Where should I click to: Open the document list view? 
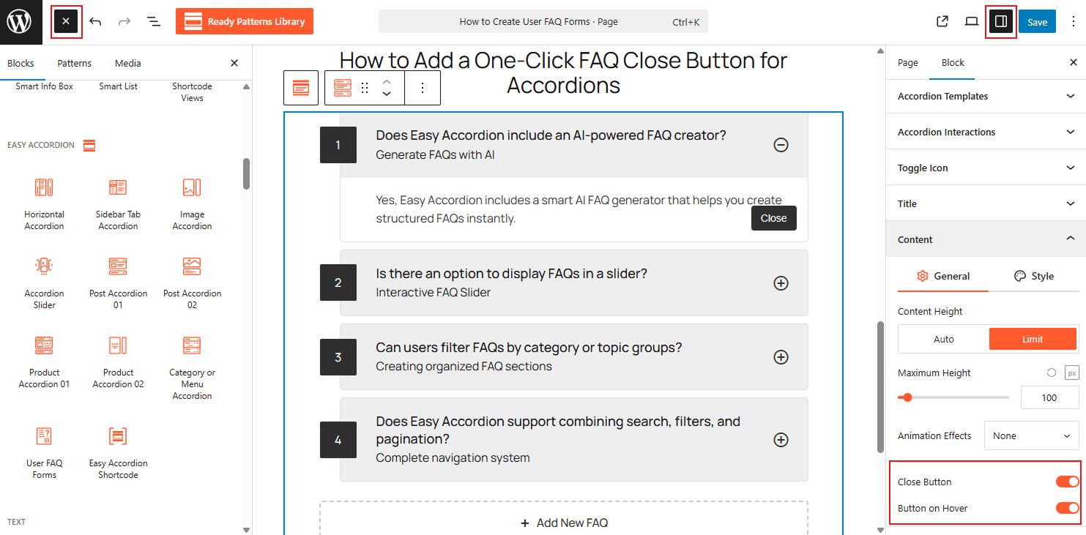153,21
